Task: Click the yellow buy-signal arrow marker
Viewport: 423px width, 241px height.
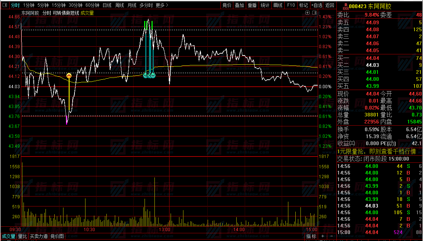Action: [69, 76]
